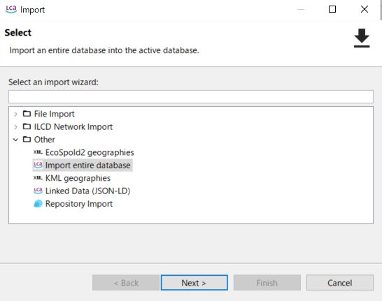Collapse the Other folder

click(15, 140)
